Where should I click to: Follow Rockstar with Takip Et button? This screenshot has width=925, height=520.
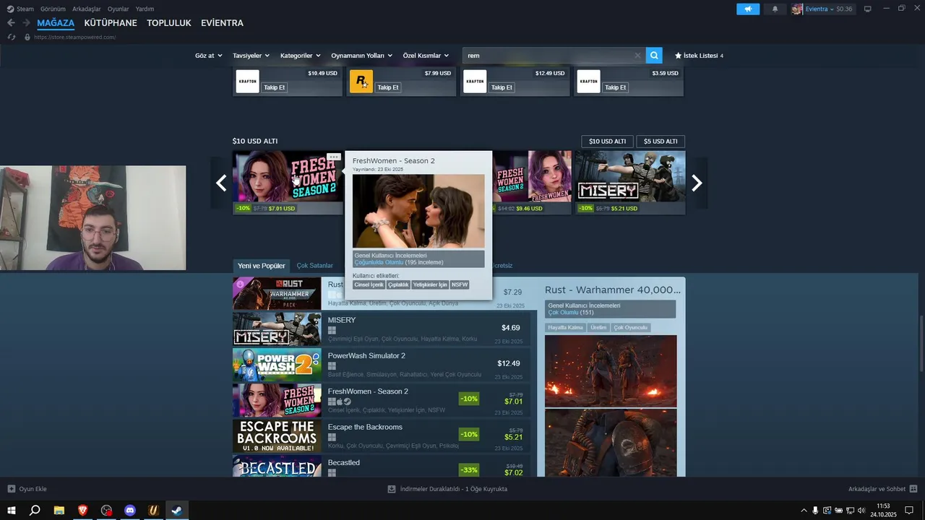pyautogui.click(x=388, y=87)
